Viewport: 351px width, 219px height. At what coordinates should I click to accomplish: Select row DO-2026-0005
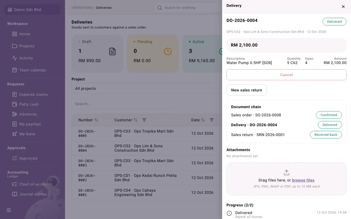click(147, 133)
